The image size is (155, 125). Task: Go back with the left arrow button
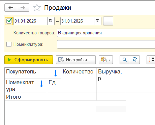pyautogui.click(x=11, y=7)
